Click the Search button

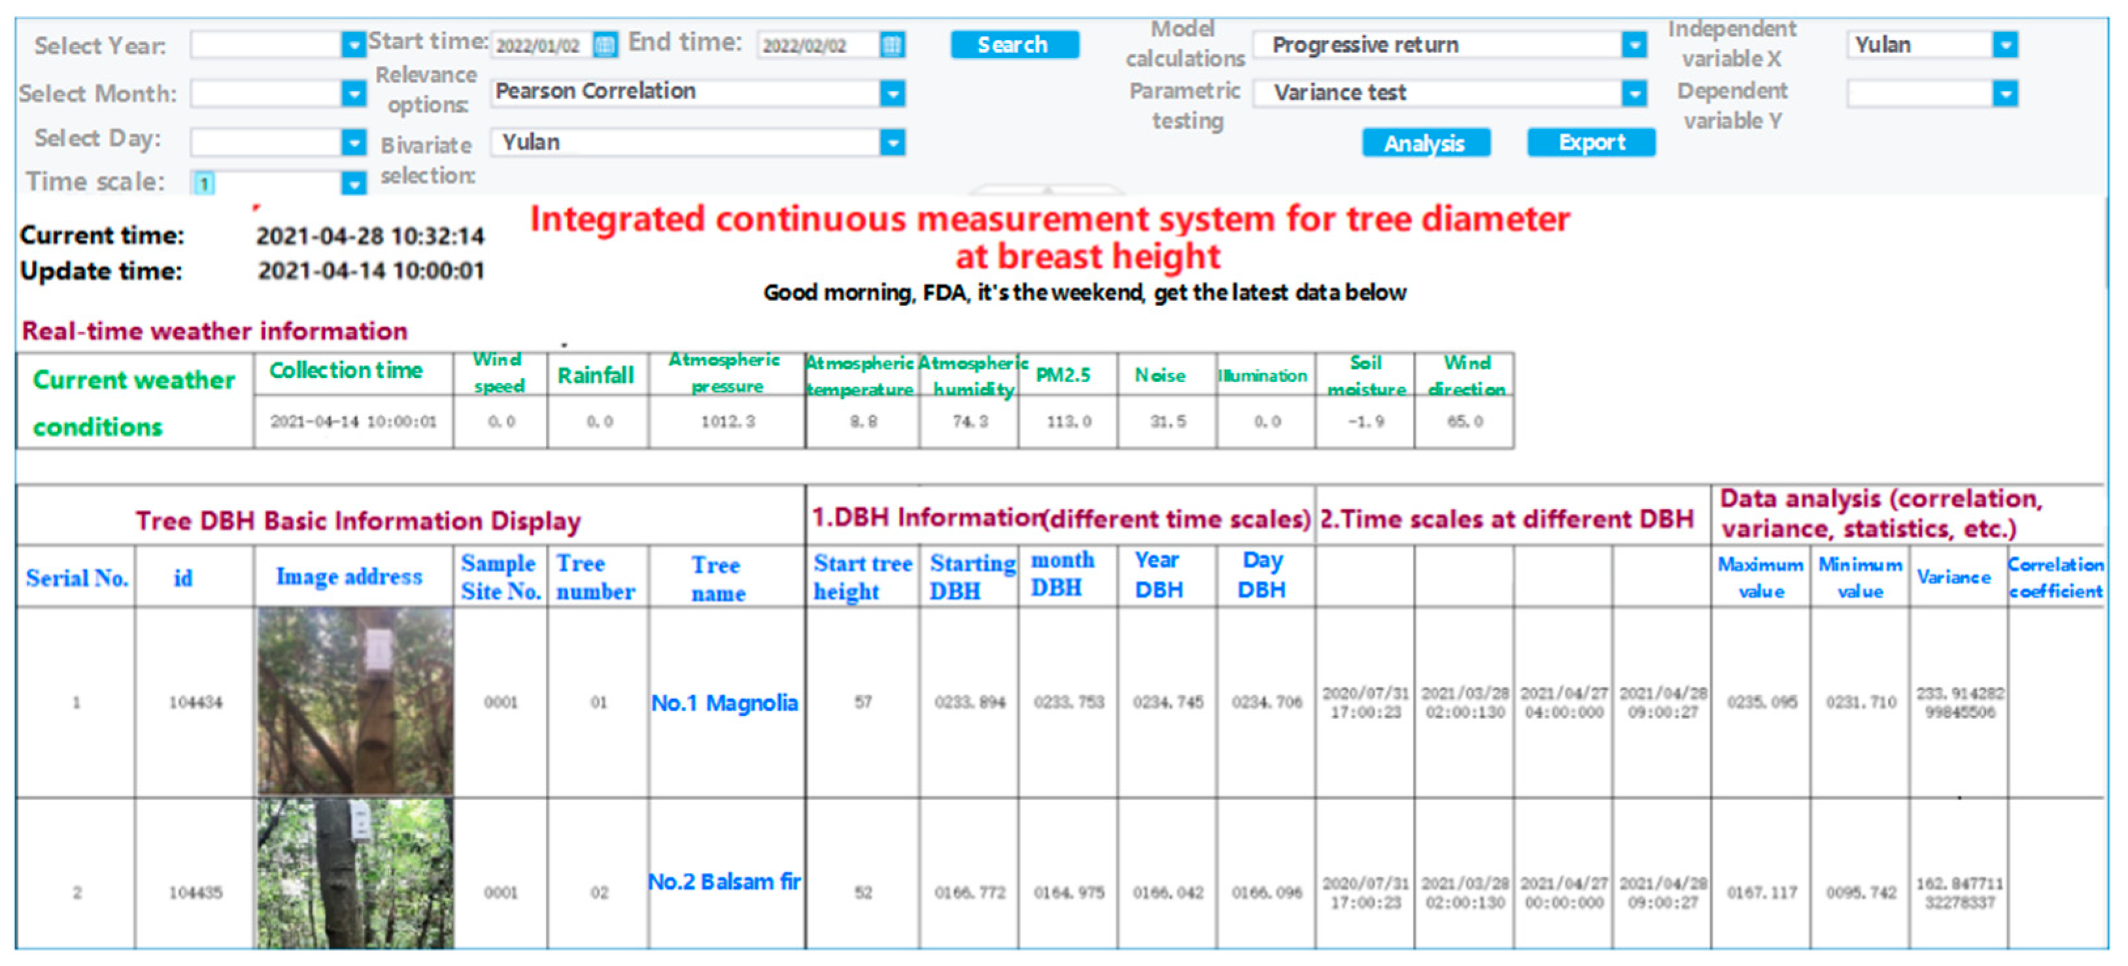pos(1013,44)
